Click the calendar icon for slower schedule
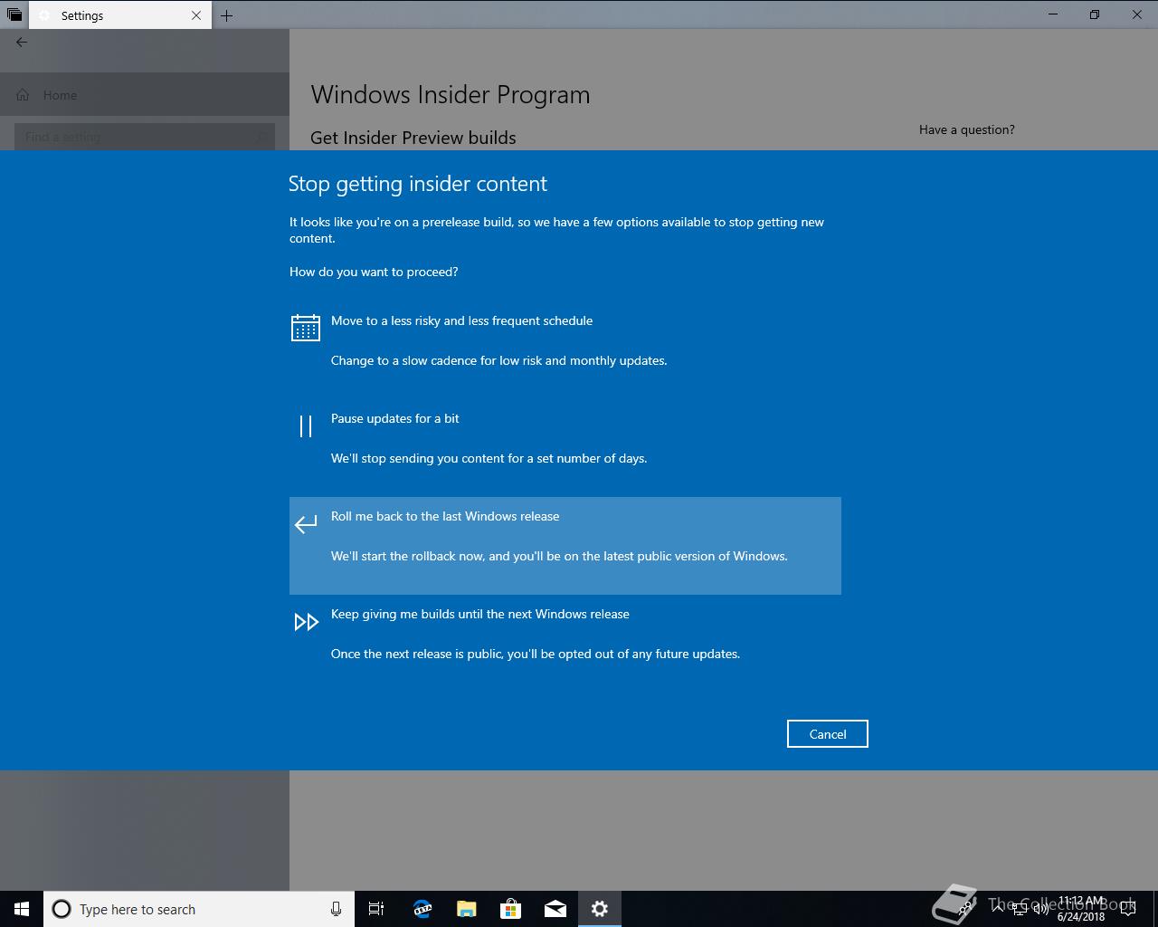The width and height of the screenshot is (1158, 927). tap(306, 328)
